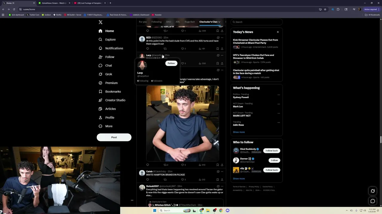Click the Post button
This screenshot has height=214, width=382.
[114, 137]
